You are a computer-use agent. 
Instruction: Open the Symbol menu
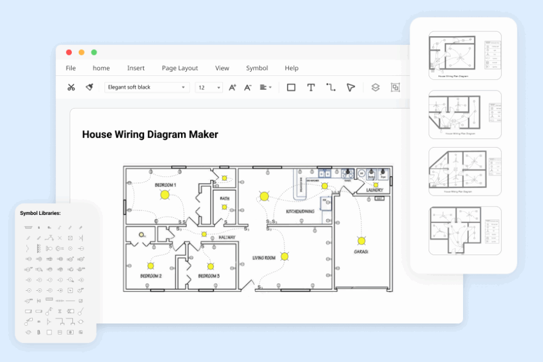tap(257, 68)
